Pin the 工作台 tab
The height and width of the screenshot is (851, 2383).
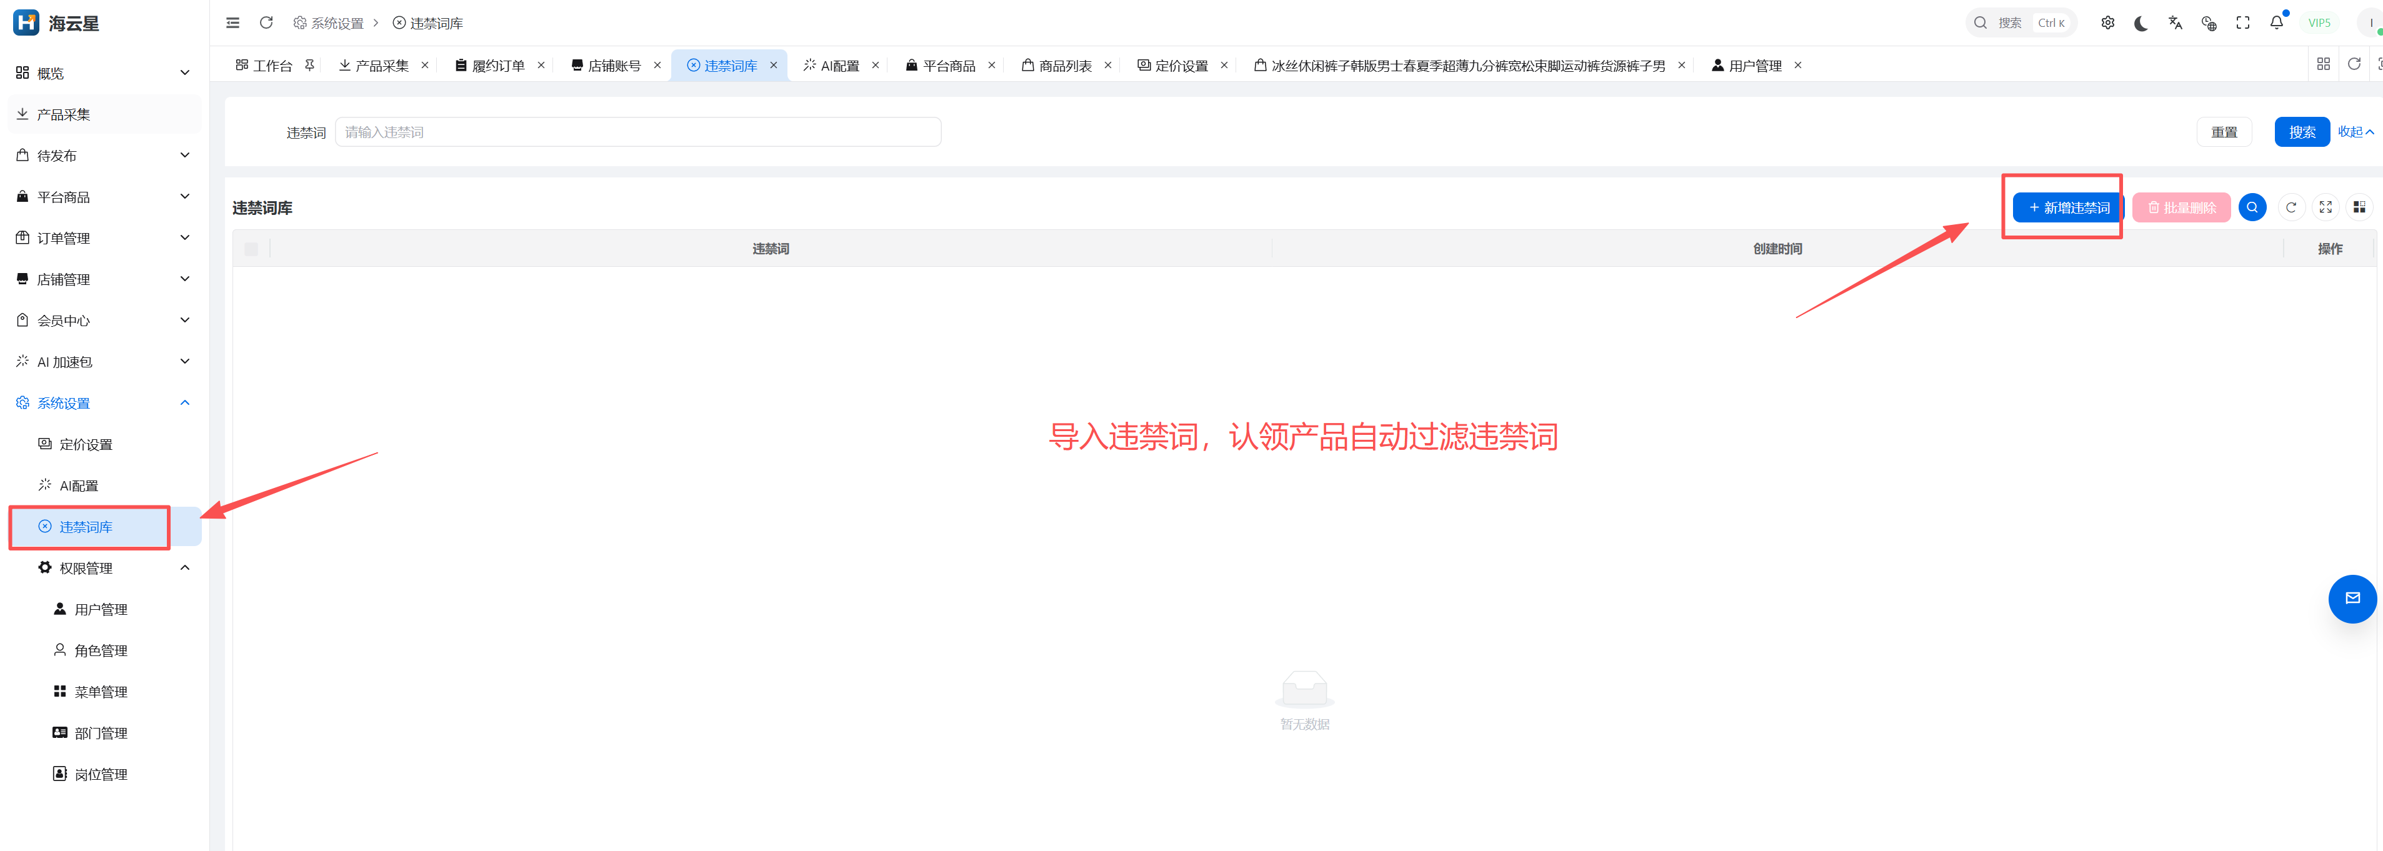coord(310,66)
